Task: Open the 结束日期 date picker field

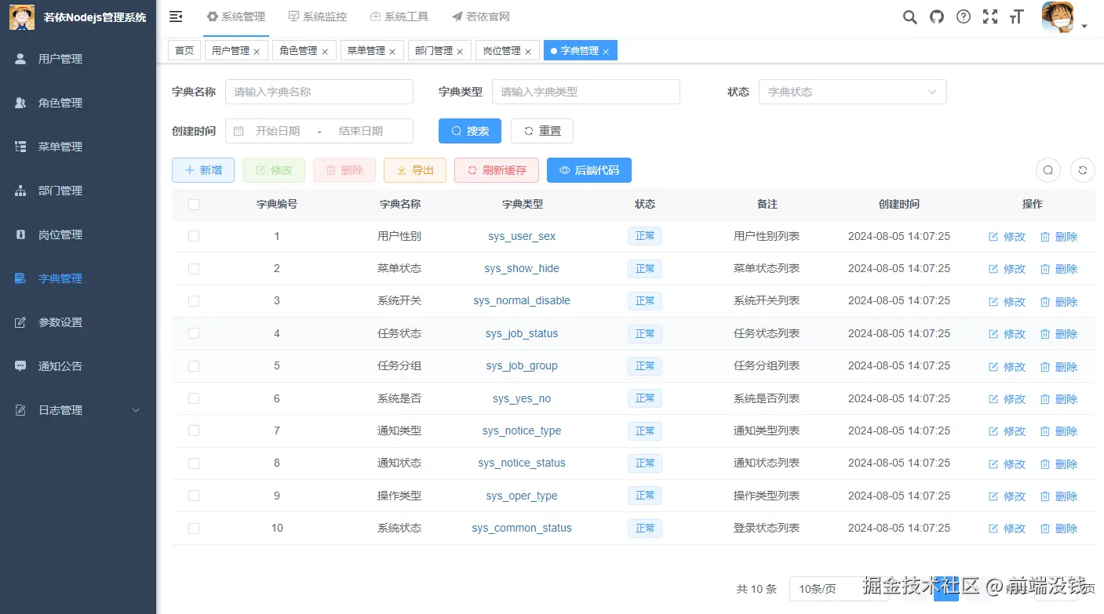Action: tap(361, 131)
